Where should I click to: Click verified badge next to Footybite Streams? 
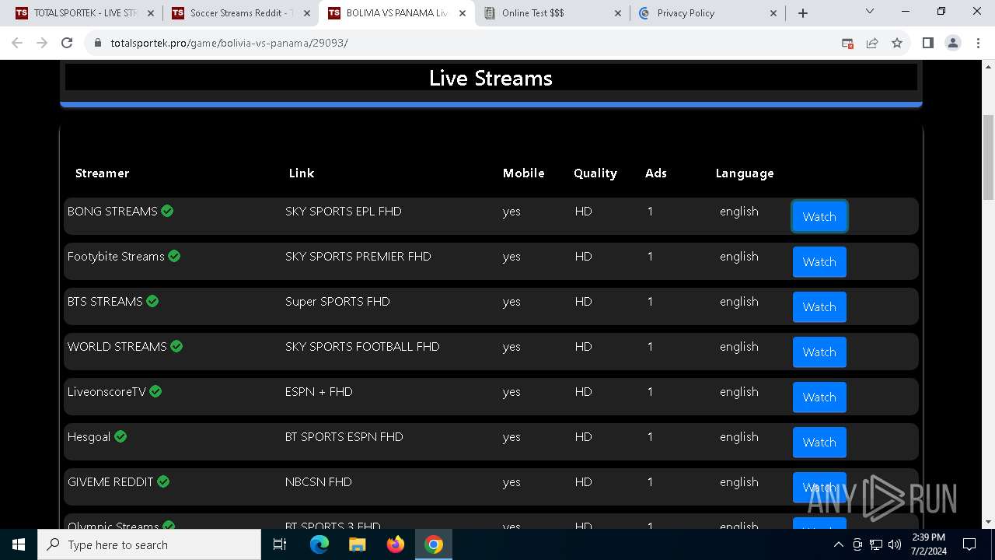[174, 256]
